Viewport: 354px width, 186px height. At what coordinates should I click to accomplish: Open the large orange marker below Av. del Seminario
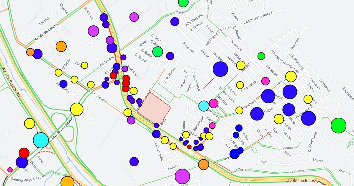click(61, 46)
